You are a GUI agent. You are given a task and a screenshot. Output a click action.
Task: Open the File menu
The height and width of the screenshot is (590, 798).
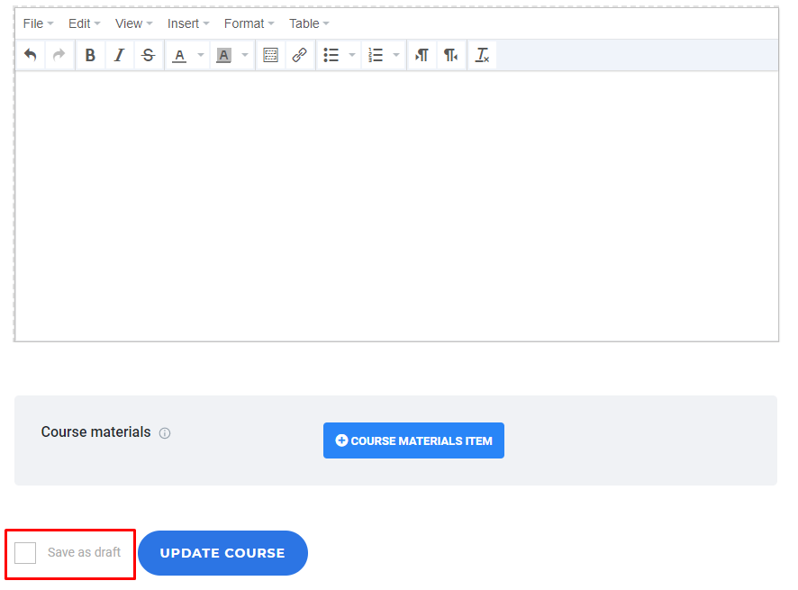tap(38, 24)
